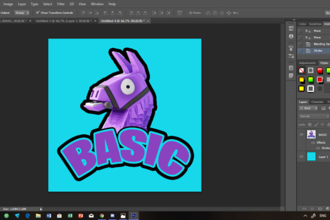This screenshot has width=330, height=220.
Task: Apply the green glow style swatch
Action: (310, 79)
